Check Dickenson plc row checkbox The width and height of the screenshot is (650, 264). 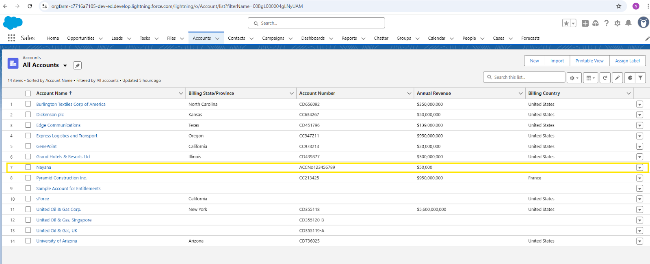tap(28, 114)
